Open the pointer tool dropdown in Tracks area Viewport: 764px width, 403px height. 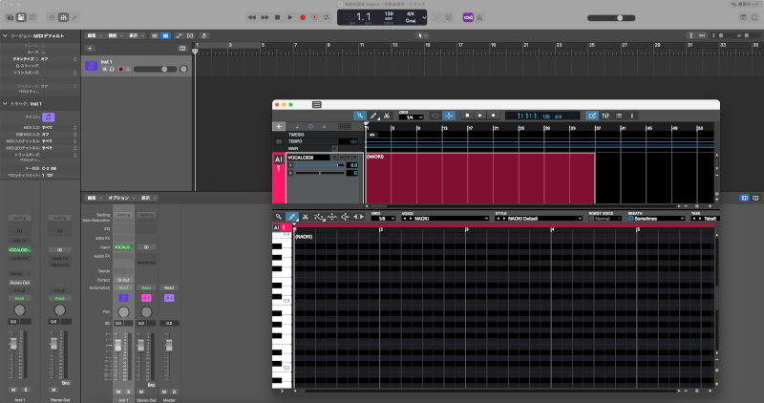(x=422, y=35)
